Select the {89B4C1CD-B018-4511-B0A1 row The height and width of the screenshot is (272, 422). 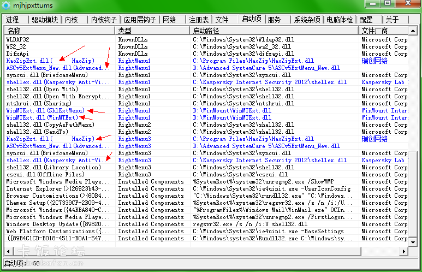[x=206, y=238]
